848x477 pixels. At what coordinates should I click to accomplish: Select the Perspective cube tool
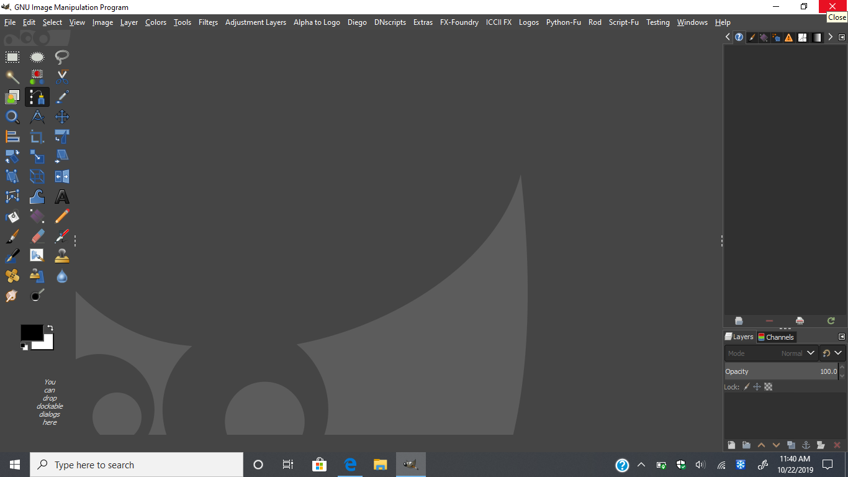click(x=37, y=176)
